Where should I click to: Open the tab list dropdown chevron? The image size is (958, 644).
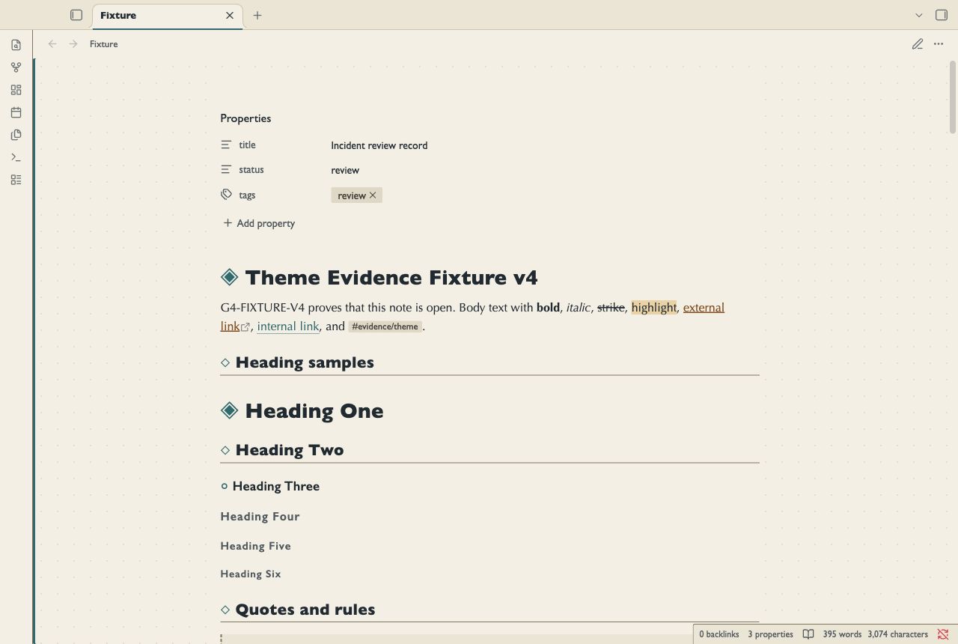(x=919, y=15)
